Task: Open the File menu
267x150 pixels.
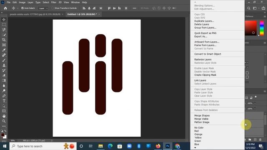Action: pos(8,2)
